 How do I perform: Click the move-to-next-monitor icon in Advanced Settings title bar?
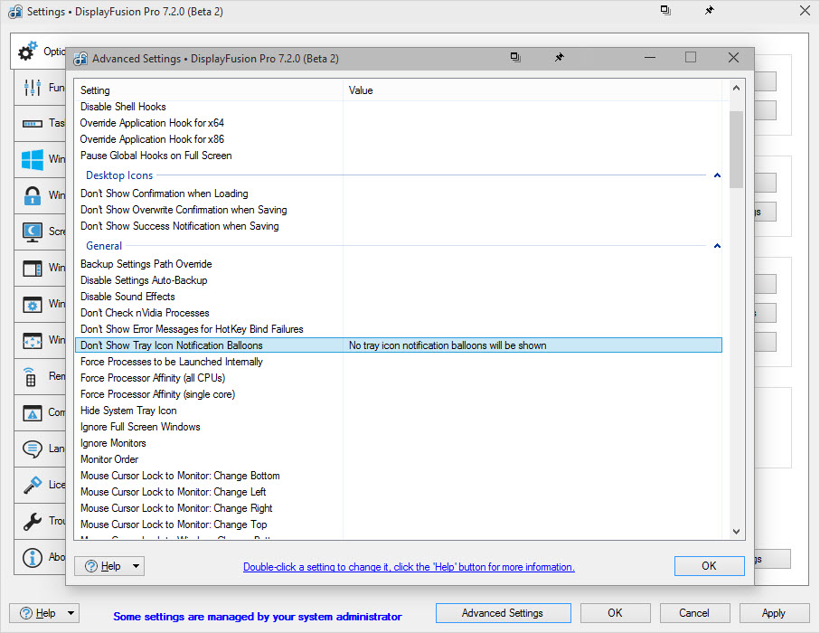515,58
